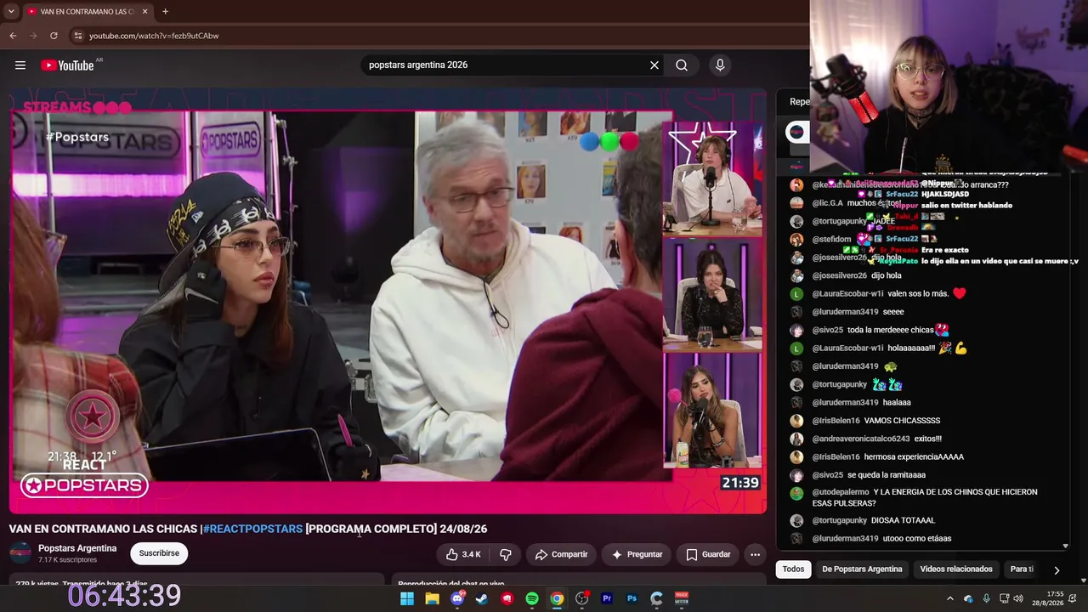Open Adobe Photoshop from the taskbar
The height and width of the screenshot is (612, 1088).
pos(632,598)
